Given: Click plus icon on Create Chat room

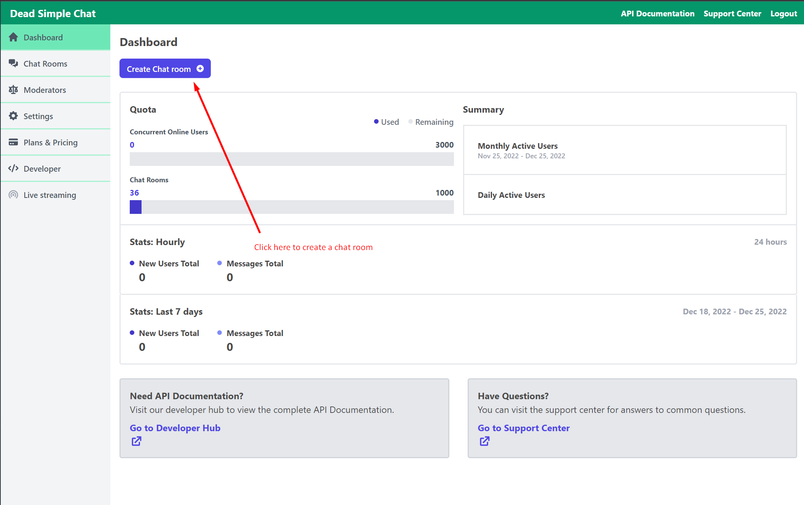Looking at the screenshot, I should coord(200,69).
